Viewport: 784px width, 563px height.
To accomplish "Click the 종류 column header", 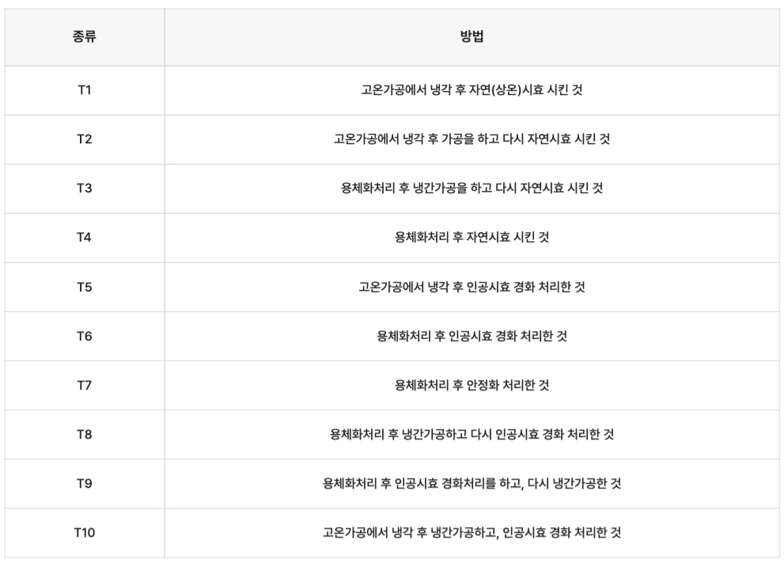I will click(x=84, y=36).
